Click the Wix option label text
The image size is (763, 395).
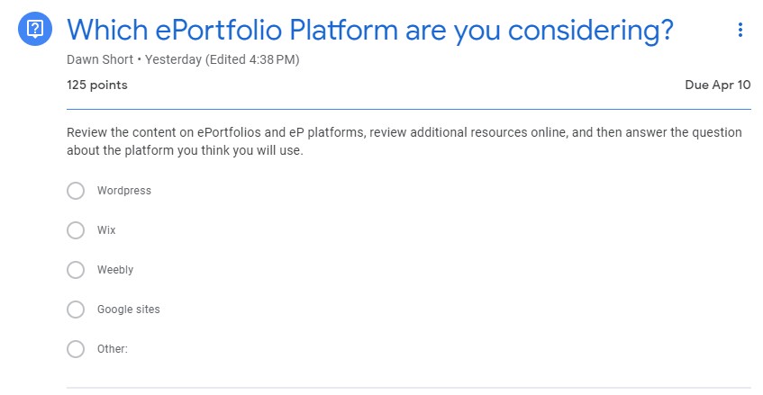[x=106, y=230]
